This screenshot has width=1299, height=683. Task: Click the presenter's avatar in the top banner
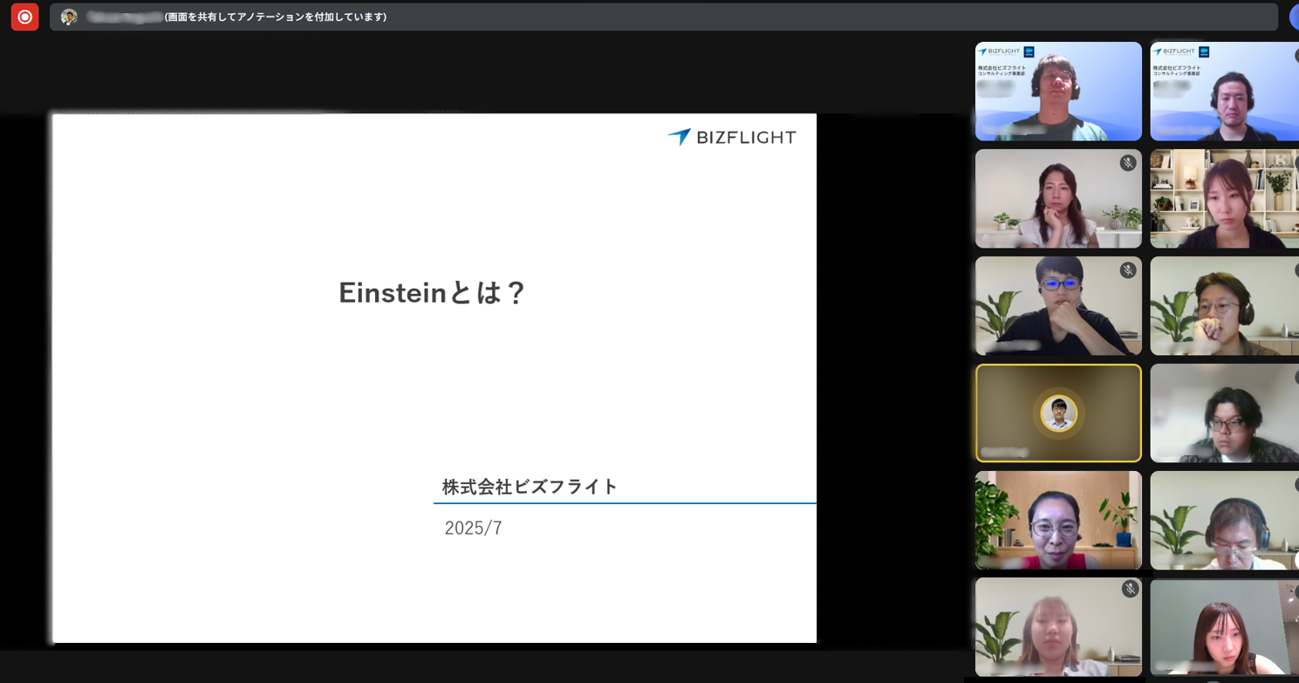68,16
